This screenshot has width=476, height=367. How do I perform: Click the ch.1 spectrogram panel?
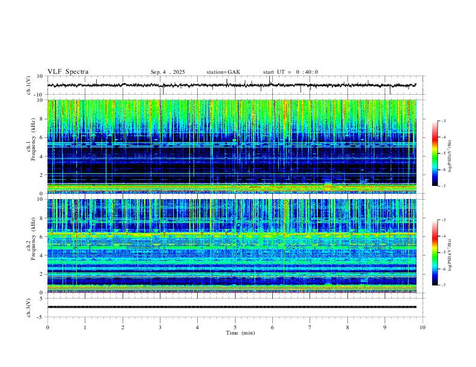231,146
